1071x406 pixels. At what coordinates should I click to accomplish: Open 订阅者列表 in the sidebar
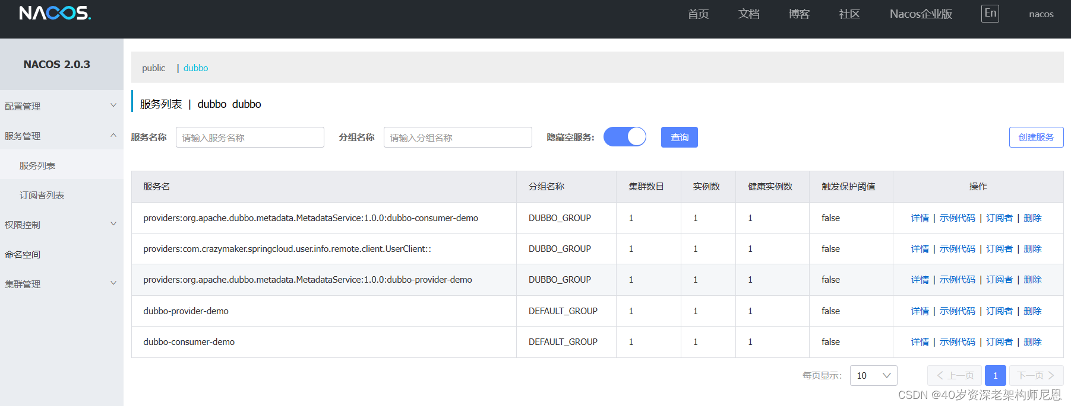coord(42,195)
